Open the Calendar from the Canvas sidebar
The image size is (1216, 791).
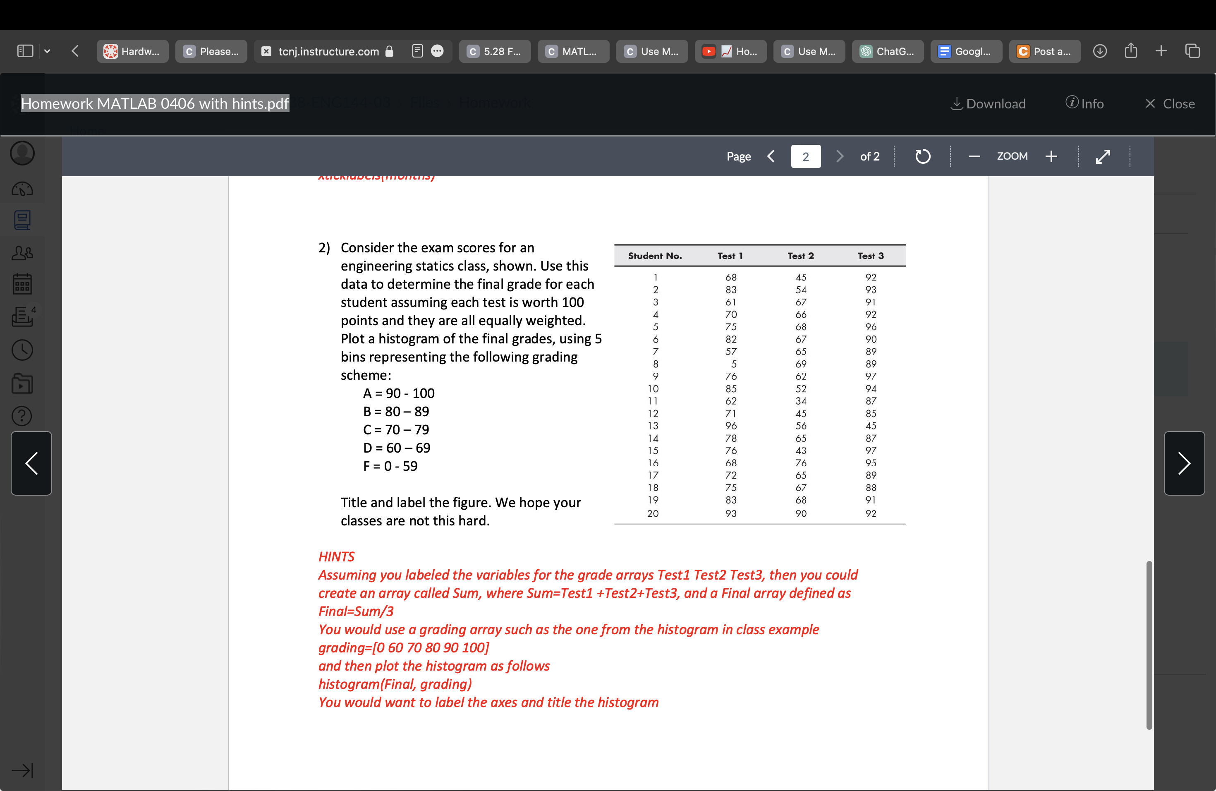pyautogui.click(x=22, y=285)
